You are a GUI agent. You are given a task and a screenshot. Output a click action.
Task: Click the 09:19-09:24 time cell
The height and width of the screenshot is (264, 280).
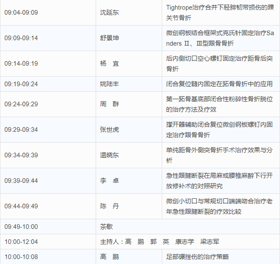point(21,84)
